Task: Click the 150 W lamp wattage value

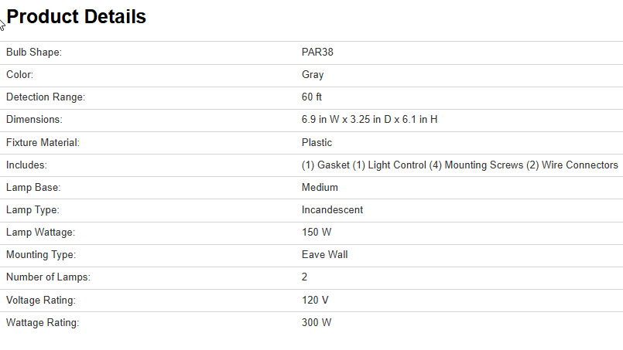Action: tap(317, 232)
